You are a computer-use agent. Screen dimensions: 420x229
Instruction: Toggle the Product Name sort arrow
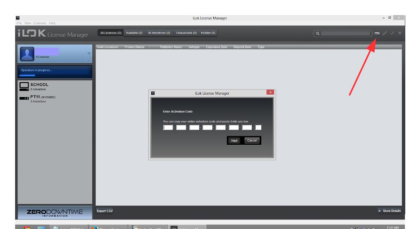147,47
